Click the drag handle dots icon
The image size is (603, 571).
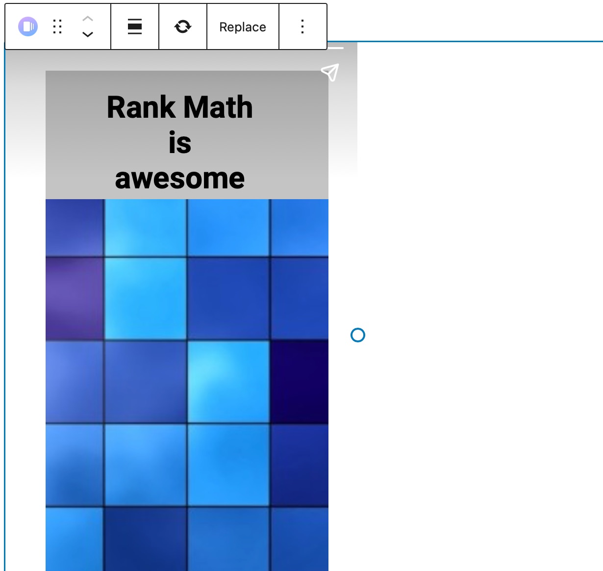[x=57, y=26]
